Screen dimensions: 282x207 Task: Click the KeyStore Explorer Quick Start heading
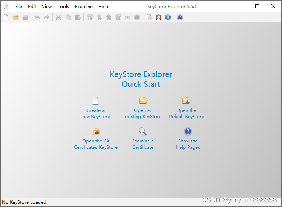(x=141, y=79)
